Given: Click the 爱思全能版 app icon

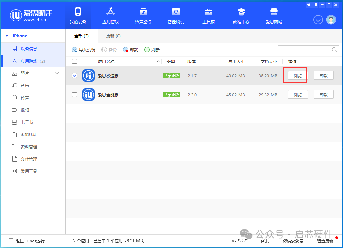Looking at the screenshot, I should pyautogui.click(x=88, y=95).
